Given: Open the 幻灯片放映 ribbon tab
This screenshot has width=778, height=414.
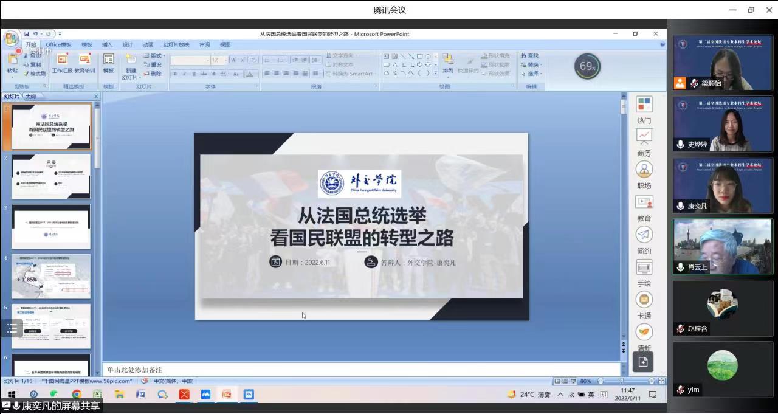Looking at the screenshot, I should tap(176, 44).
